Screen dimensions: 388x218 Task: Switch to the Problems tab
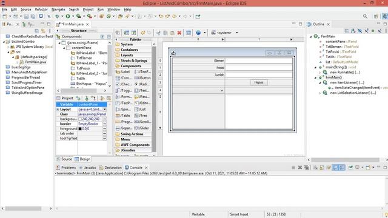coord(66,168)
